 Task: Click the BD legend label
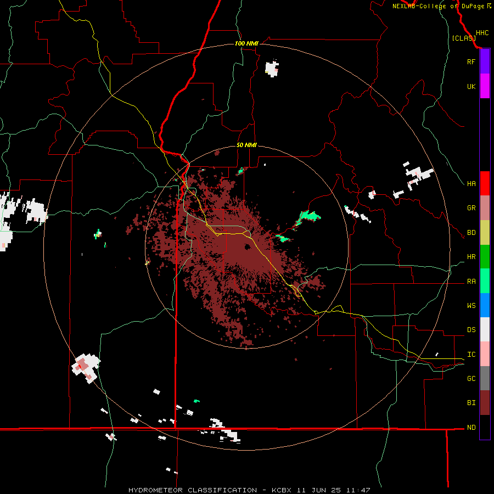[471, 233]
